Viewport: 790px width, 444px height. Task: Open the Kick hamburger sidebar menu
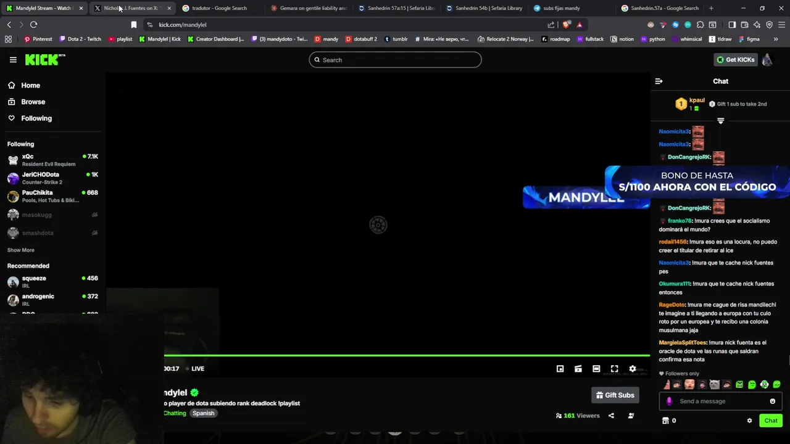pyautogui.click(x=13, y=60)
